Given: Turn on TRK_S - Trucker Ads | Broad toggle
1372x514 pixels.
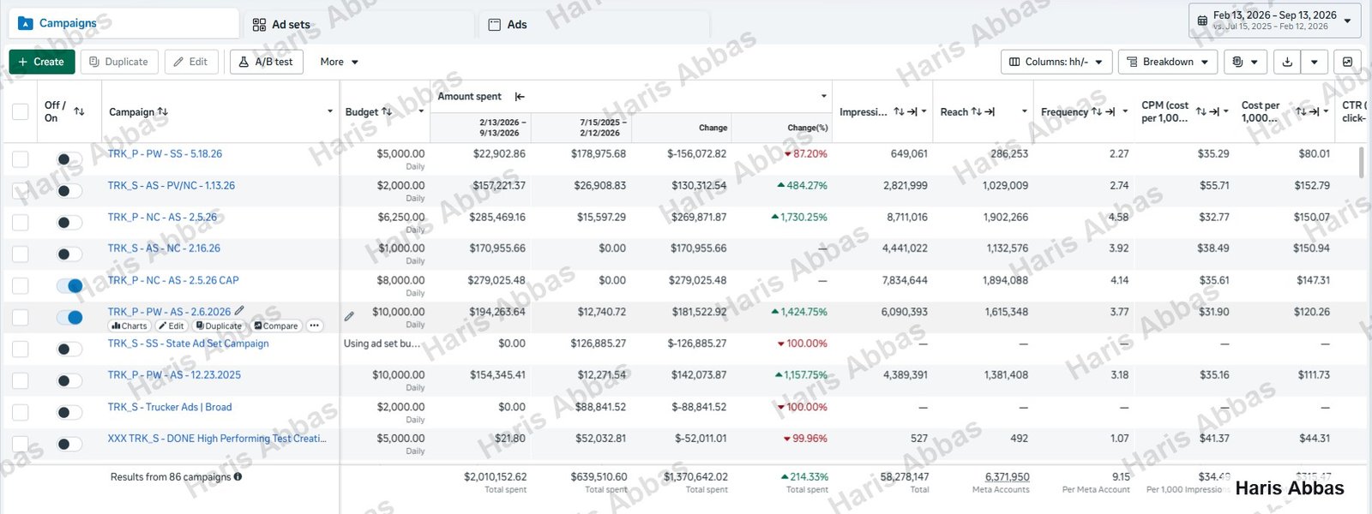Looking at the screenshot, I should (x=69, y=412).
